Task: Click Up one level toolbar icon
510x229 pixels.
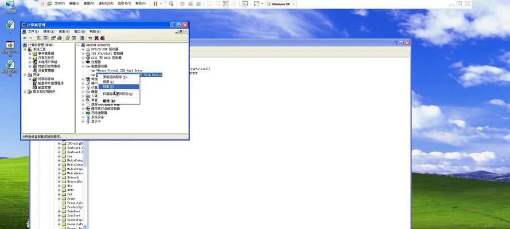Action: [39, 38]
